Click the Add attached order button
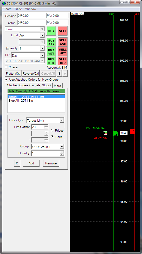142x254 pixels. tap(31, 163)
